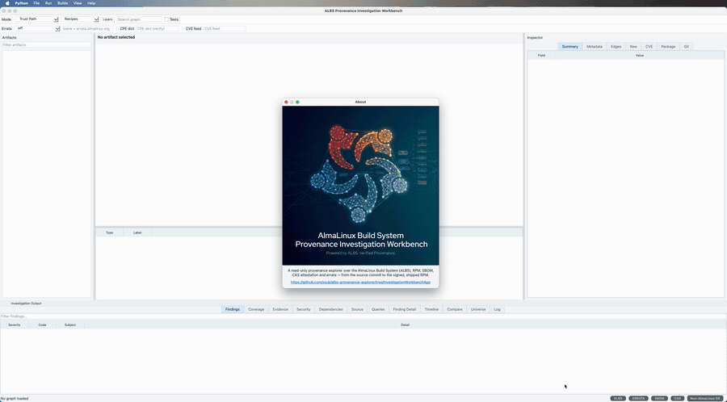The height and width of the screenshot is (402, 727).
Task: Switch to the Evidence tab
Action: point(280,309)
